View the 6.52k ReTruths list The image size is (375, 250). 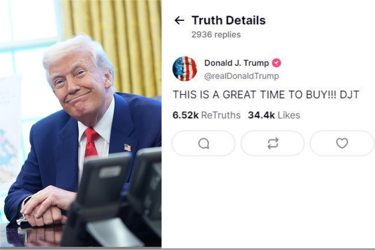[207, 115]
